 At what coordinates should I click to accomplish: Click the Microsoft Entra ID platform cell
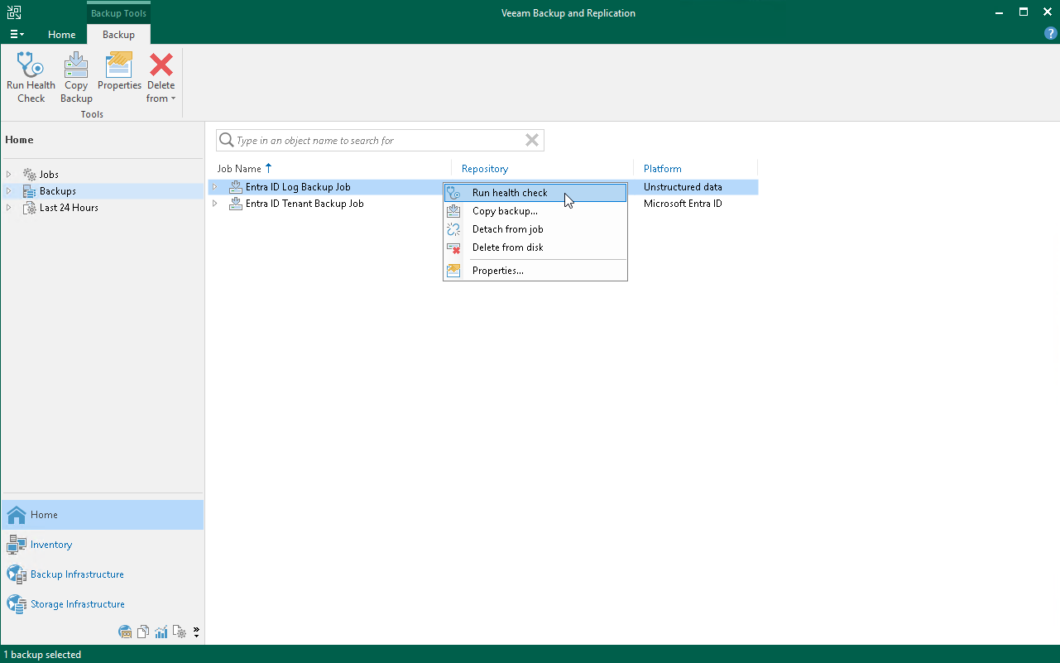pyautogui.click(x=683, y=204)
